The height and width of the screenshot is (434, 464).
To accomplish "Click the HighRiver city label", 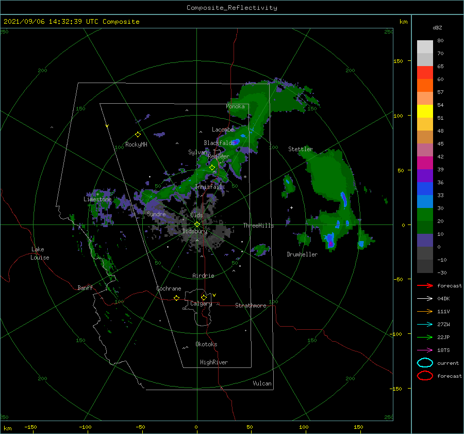I will coord(214,362).
